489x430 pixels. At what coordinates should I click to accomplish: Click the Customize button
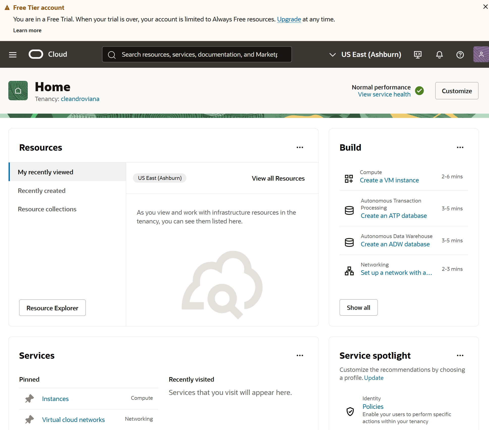coord(457,91)
